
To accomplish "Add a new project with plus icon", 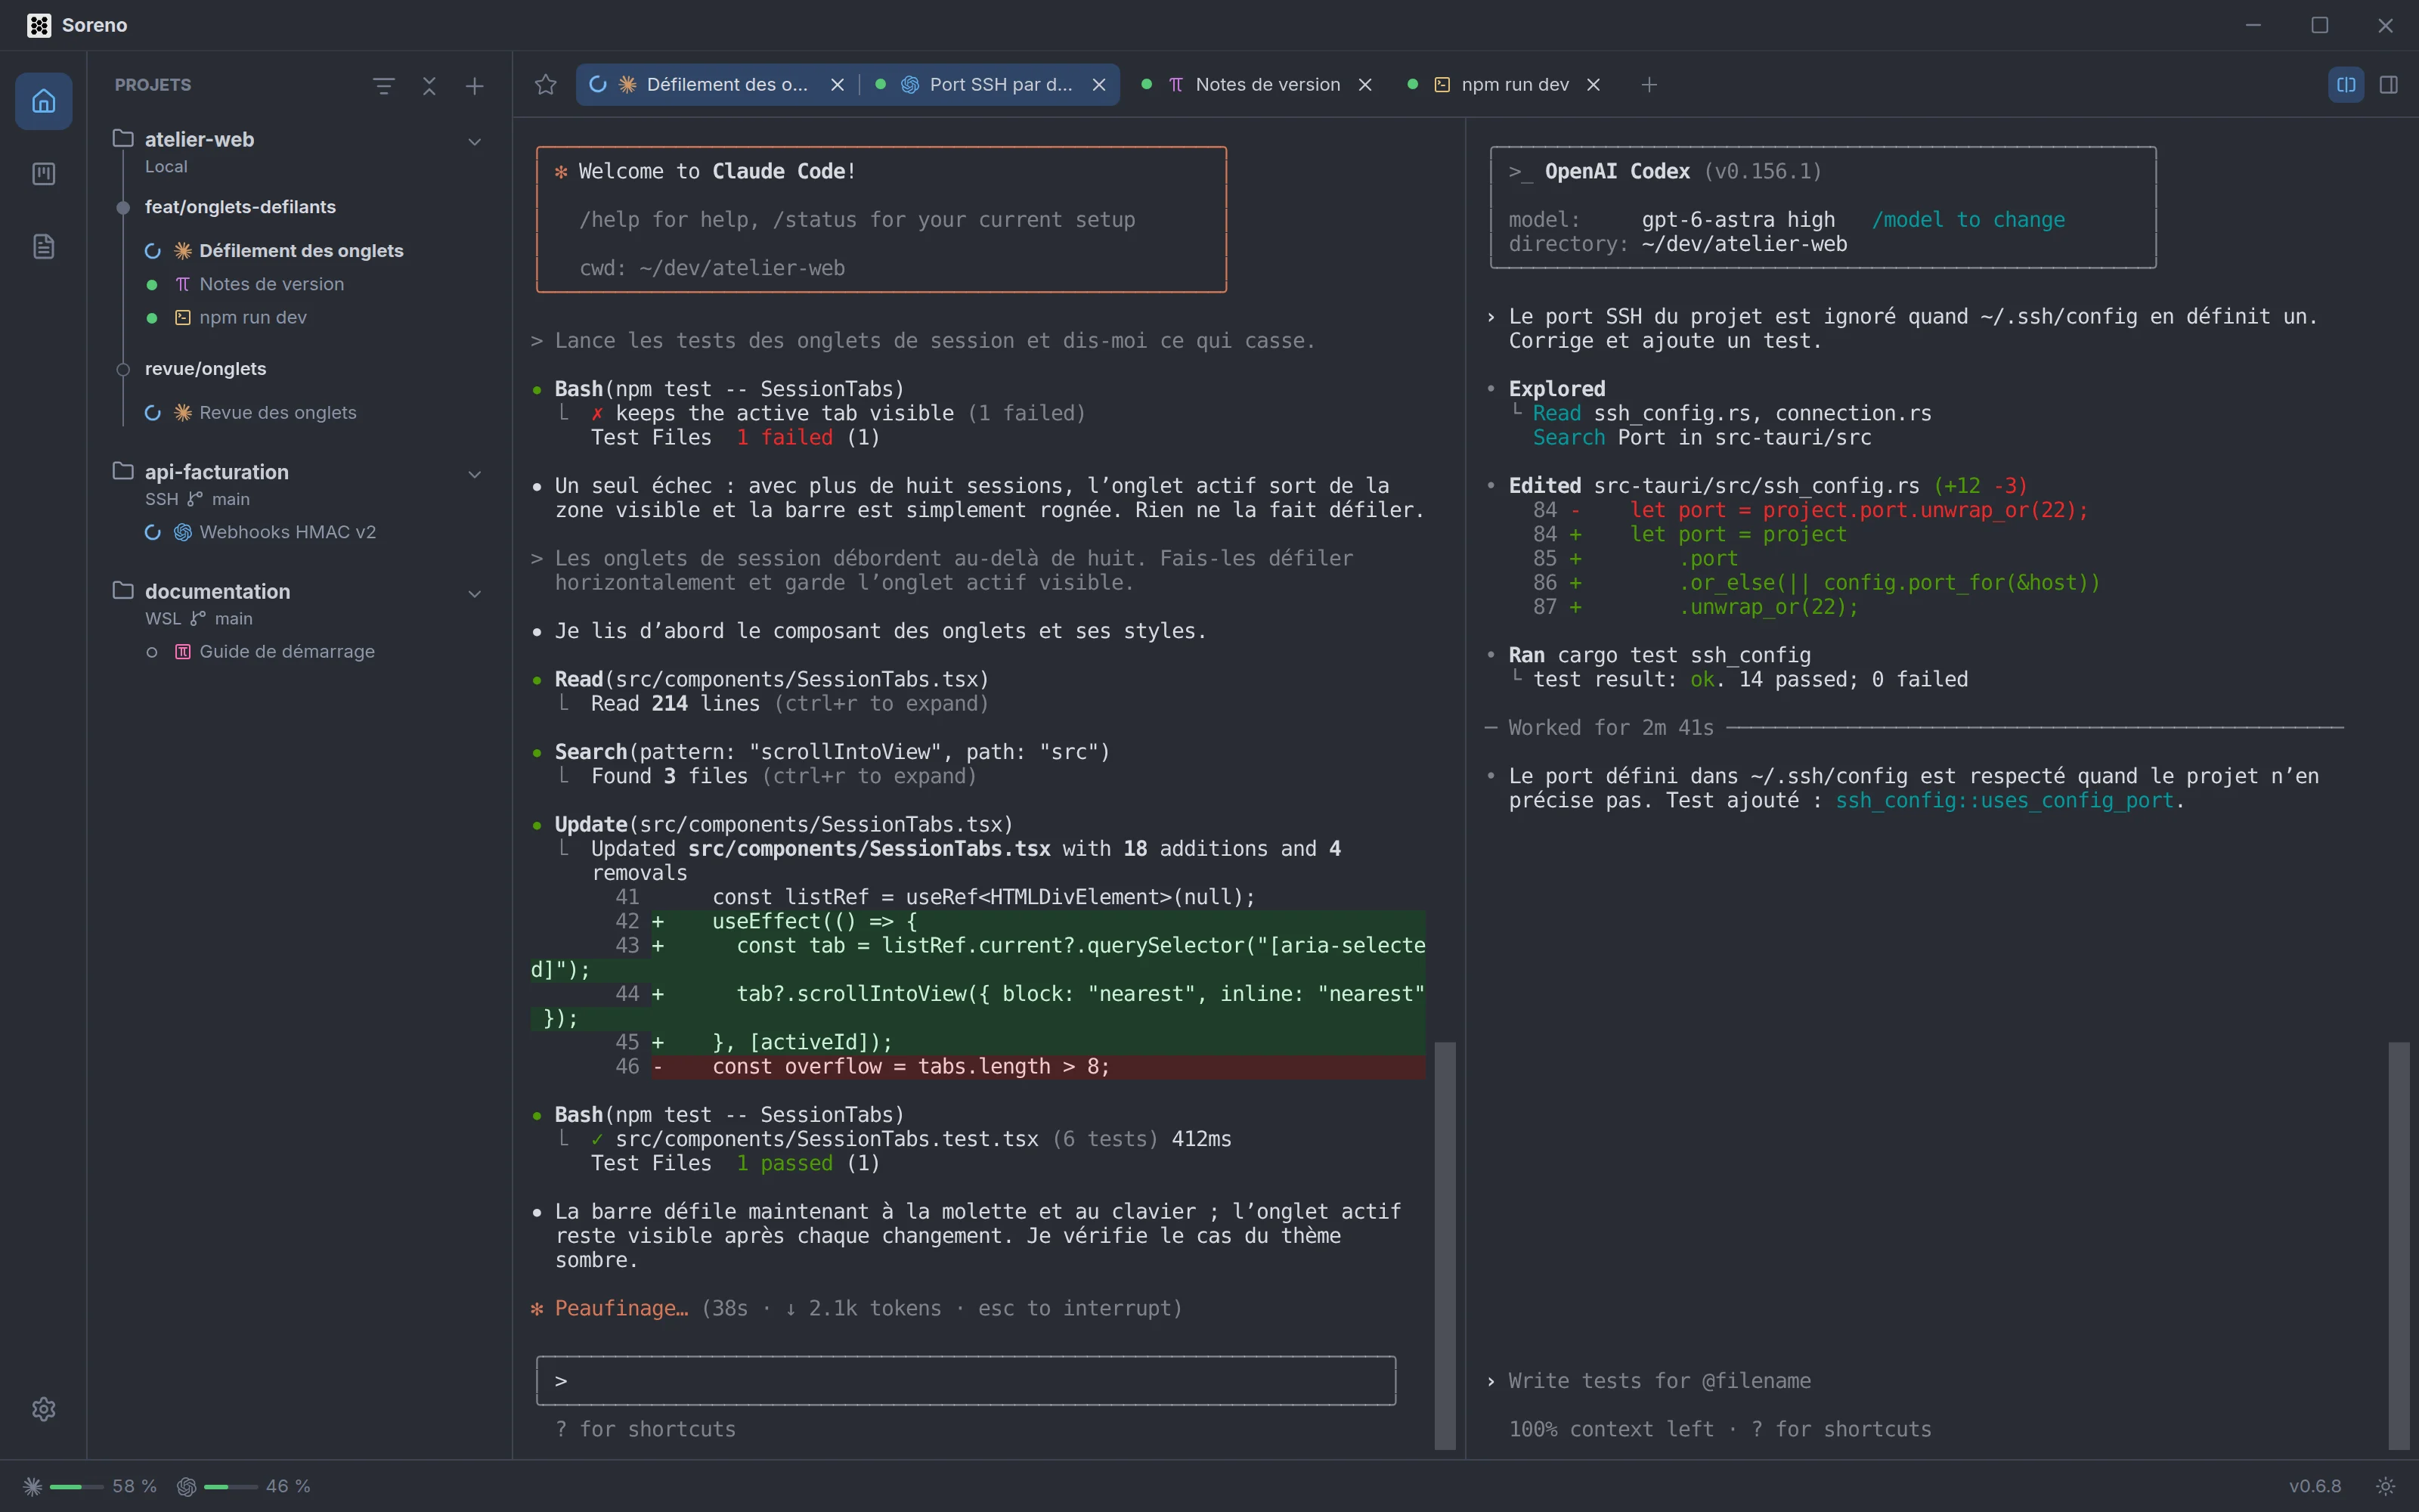I will (x=475, y=86).
